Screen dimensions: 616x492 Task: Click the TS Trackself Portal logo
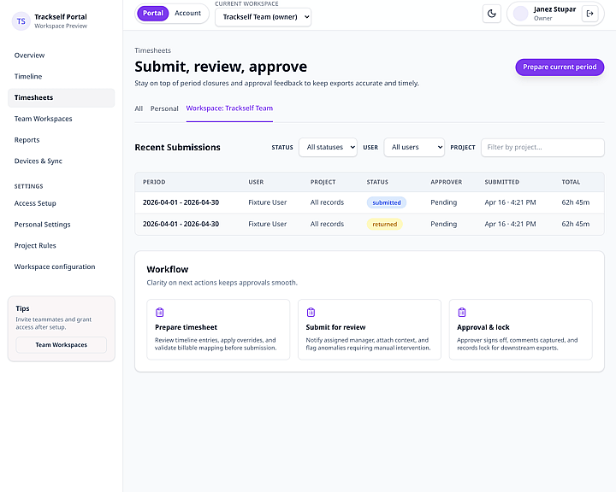pyautogui.click(x=21, y=21)
